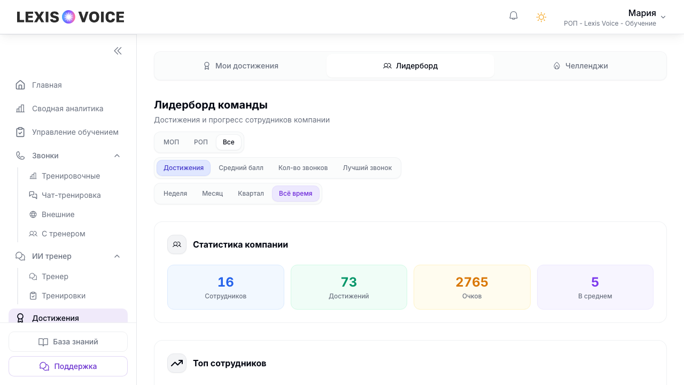Open the notifications bell

click(x=514, y=16)
